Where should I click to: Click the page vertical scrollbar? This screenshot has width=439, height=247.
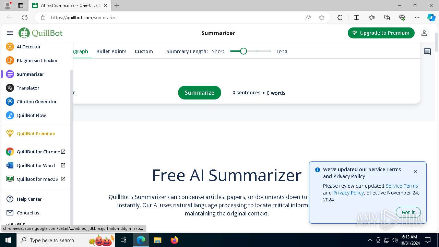(x=436, y=42)
